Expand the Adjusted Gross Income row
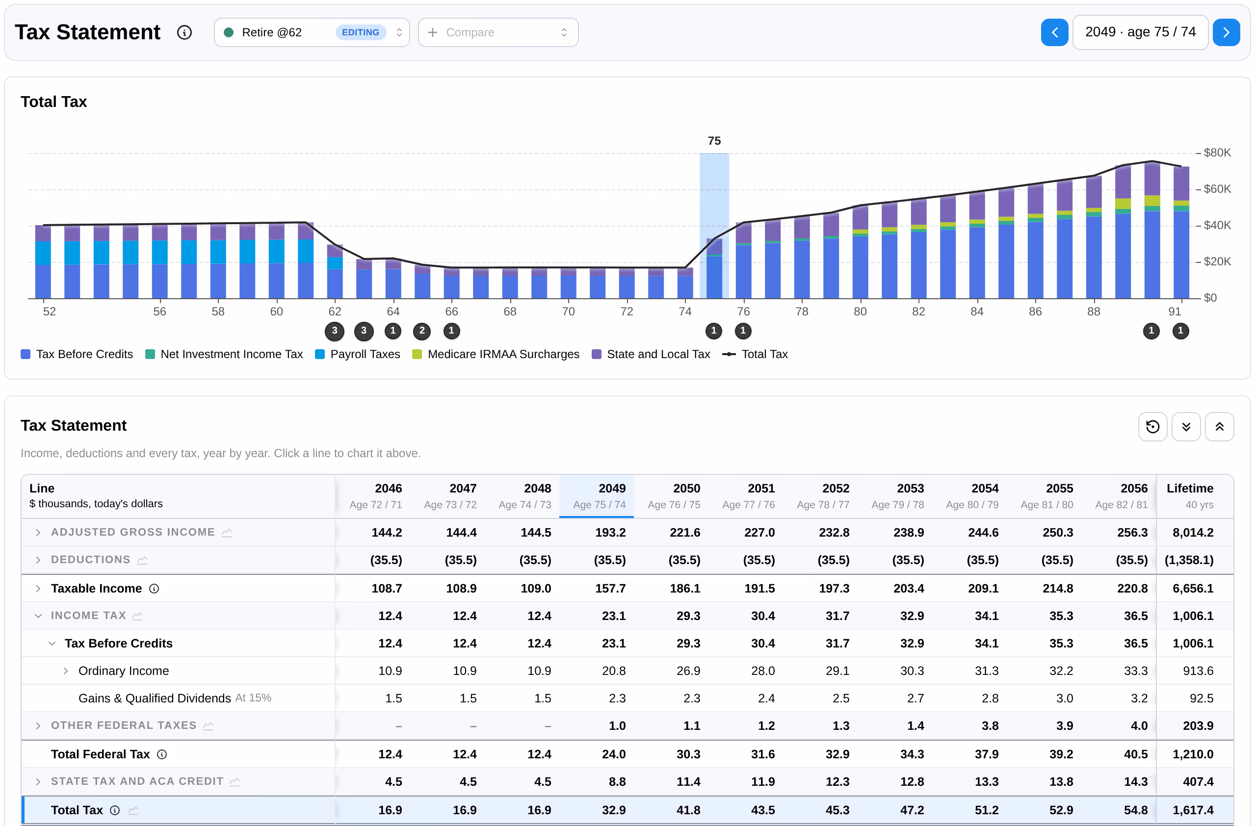Screen dimensions: 1255x826 tap(38, 532)
